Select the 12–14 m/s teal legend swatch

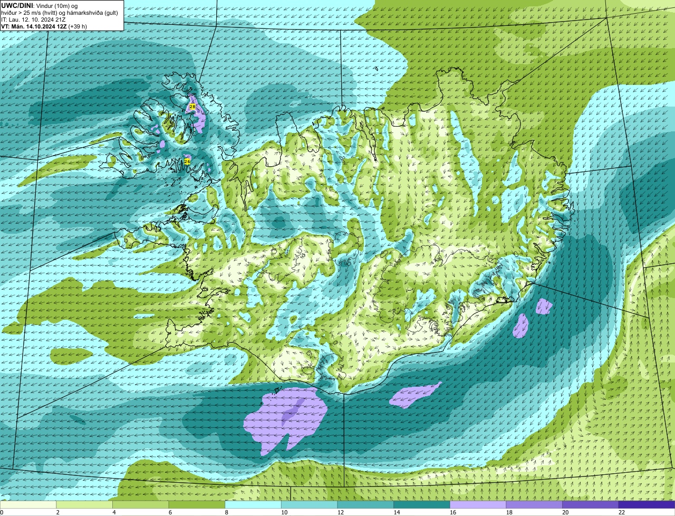click(x=365, y=505)
